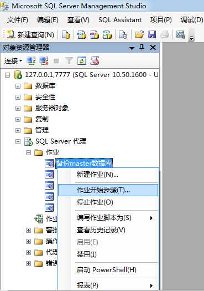204x291 pixels.
Task: Open the Object Explorer window position dropdown
Action: click(x=132, y=48)
